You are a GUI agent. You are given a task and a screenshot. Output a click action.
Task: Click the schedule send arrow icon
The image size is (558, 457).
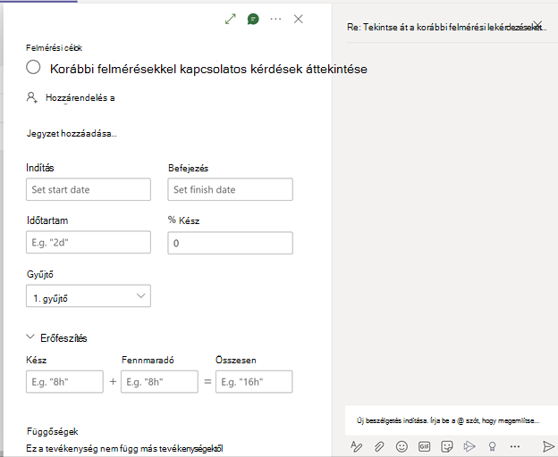tap(469, 446)
